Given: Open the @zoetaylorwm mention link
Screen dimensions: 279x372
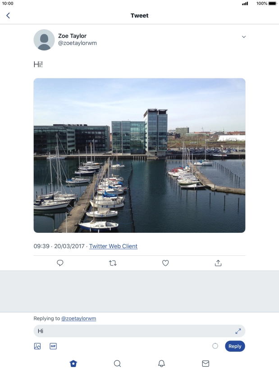Looking at the screenshot, I should tap(78, 318).
